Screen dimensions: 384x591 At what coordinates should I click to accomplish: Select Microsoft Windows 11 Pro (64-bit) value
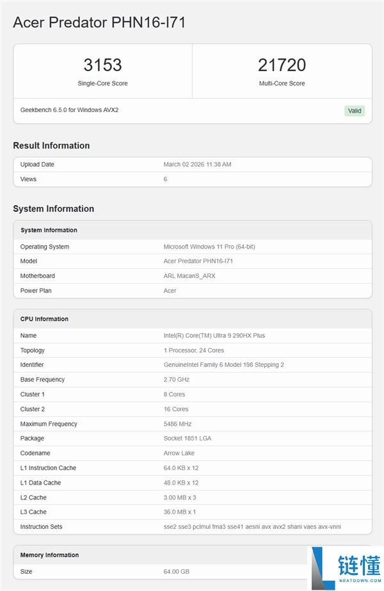(209, 247)
